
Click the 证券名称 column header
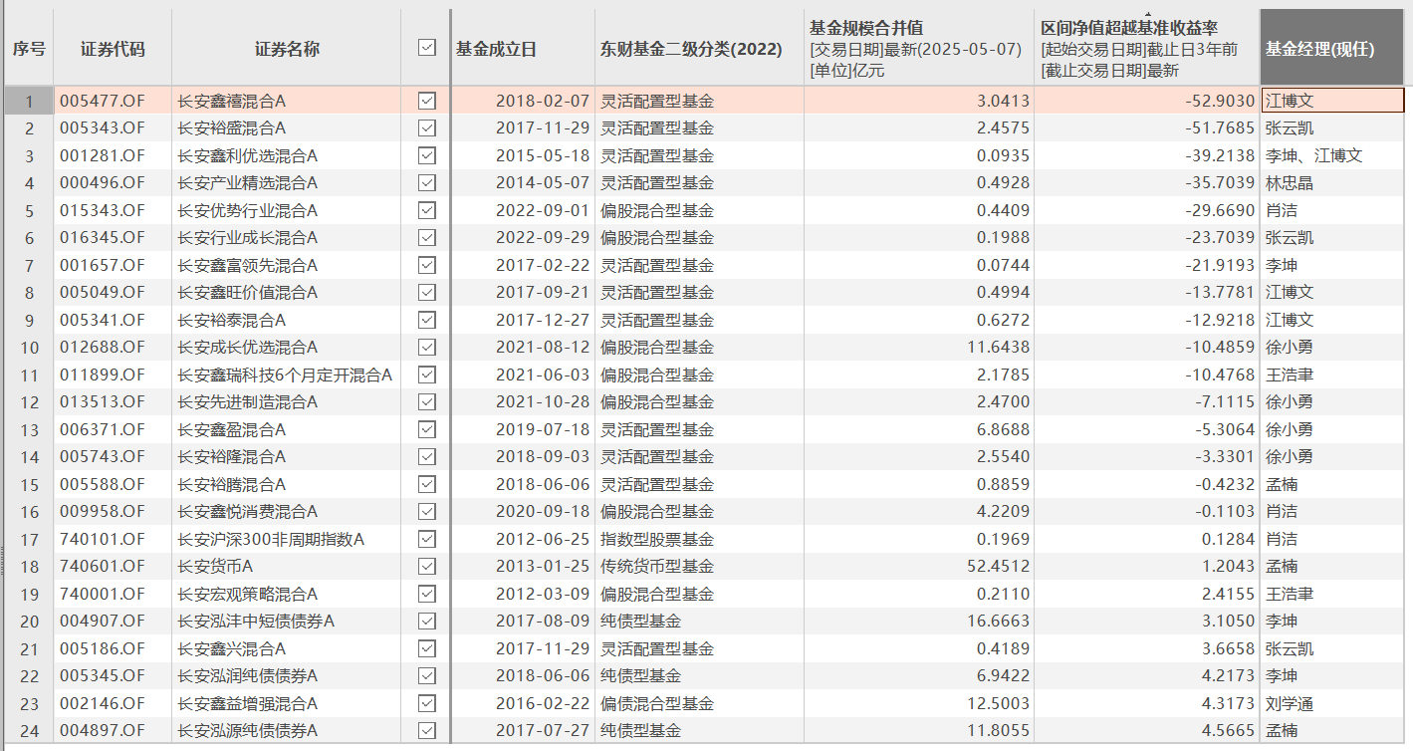(x=287, y=48)
